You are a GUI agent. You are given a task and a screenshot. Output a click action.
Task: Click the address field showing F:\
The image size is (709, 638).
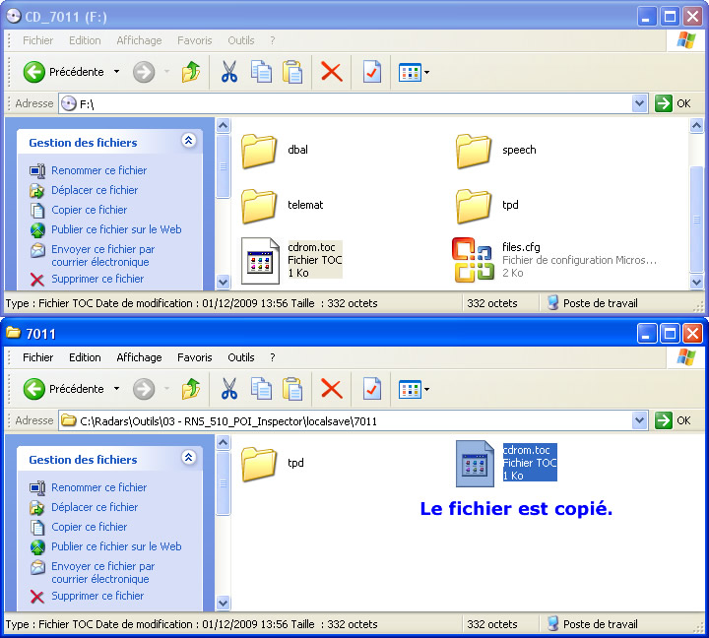point(345,103)
